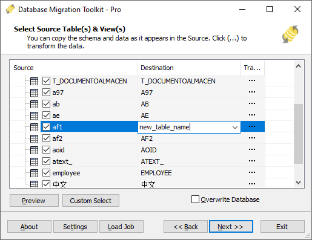Image resolution: width=312 pixels, height=240 pixels.
Task: Select the AOID destination cell
Action: pos(189,150)
